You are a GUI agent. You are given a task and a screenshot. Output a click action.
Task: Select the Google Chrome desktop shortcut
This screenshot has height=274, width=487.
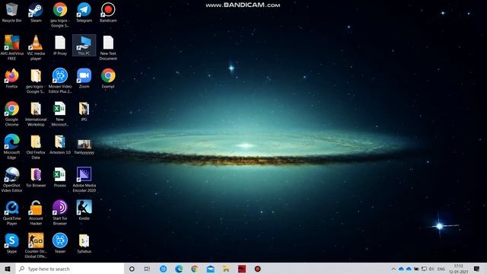tap(12, 113)
